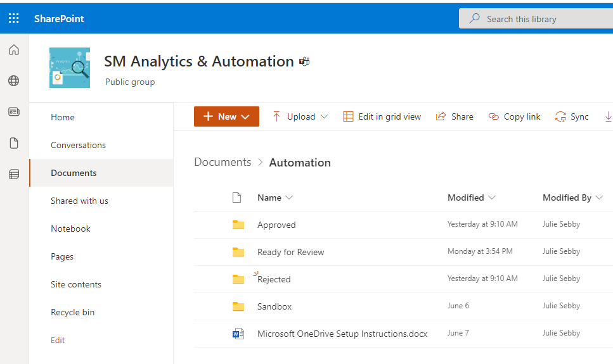Click the SharePoint home link

(x=59, y=19)
